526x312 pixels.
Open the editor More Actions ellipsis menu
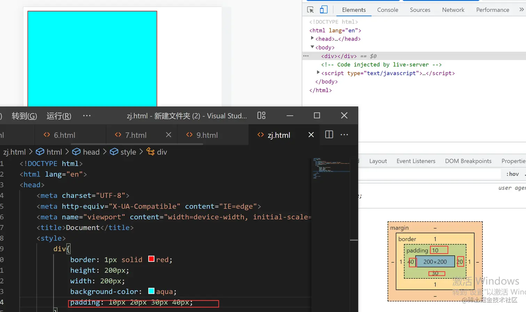click(344, 135)
